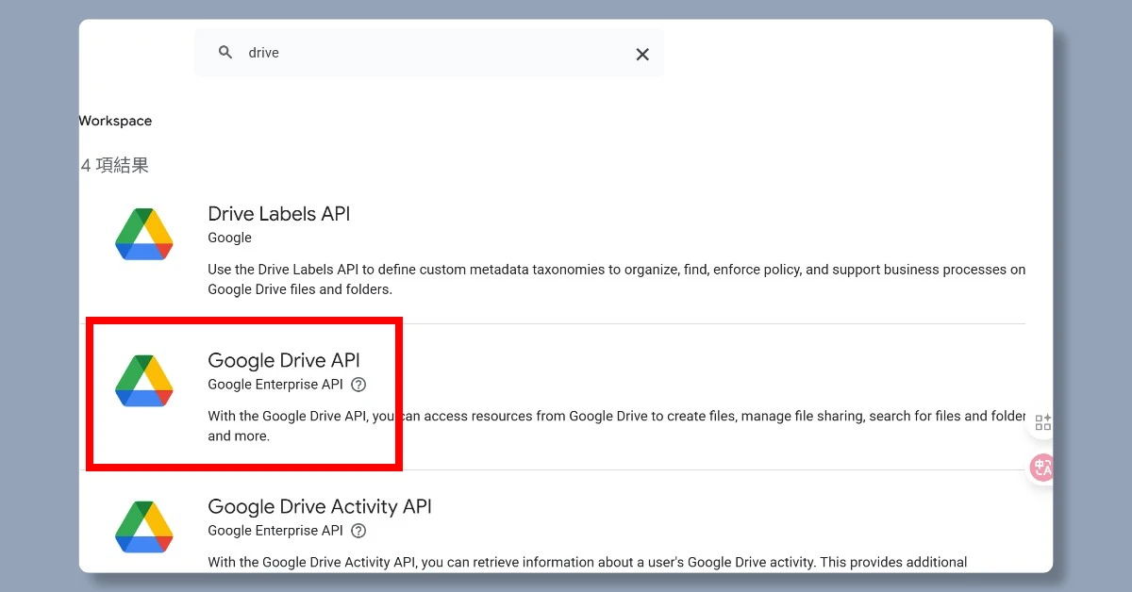This screenshot has height=592, width=1132.
Task: Click help icon beside Google Drive API's Enterprise label
Action: coord(358,385)
